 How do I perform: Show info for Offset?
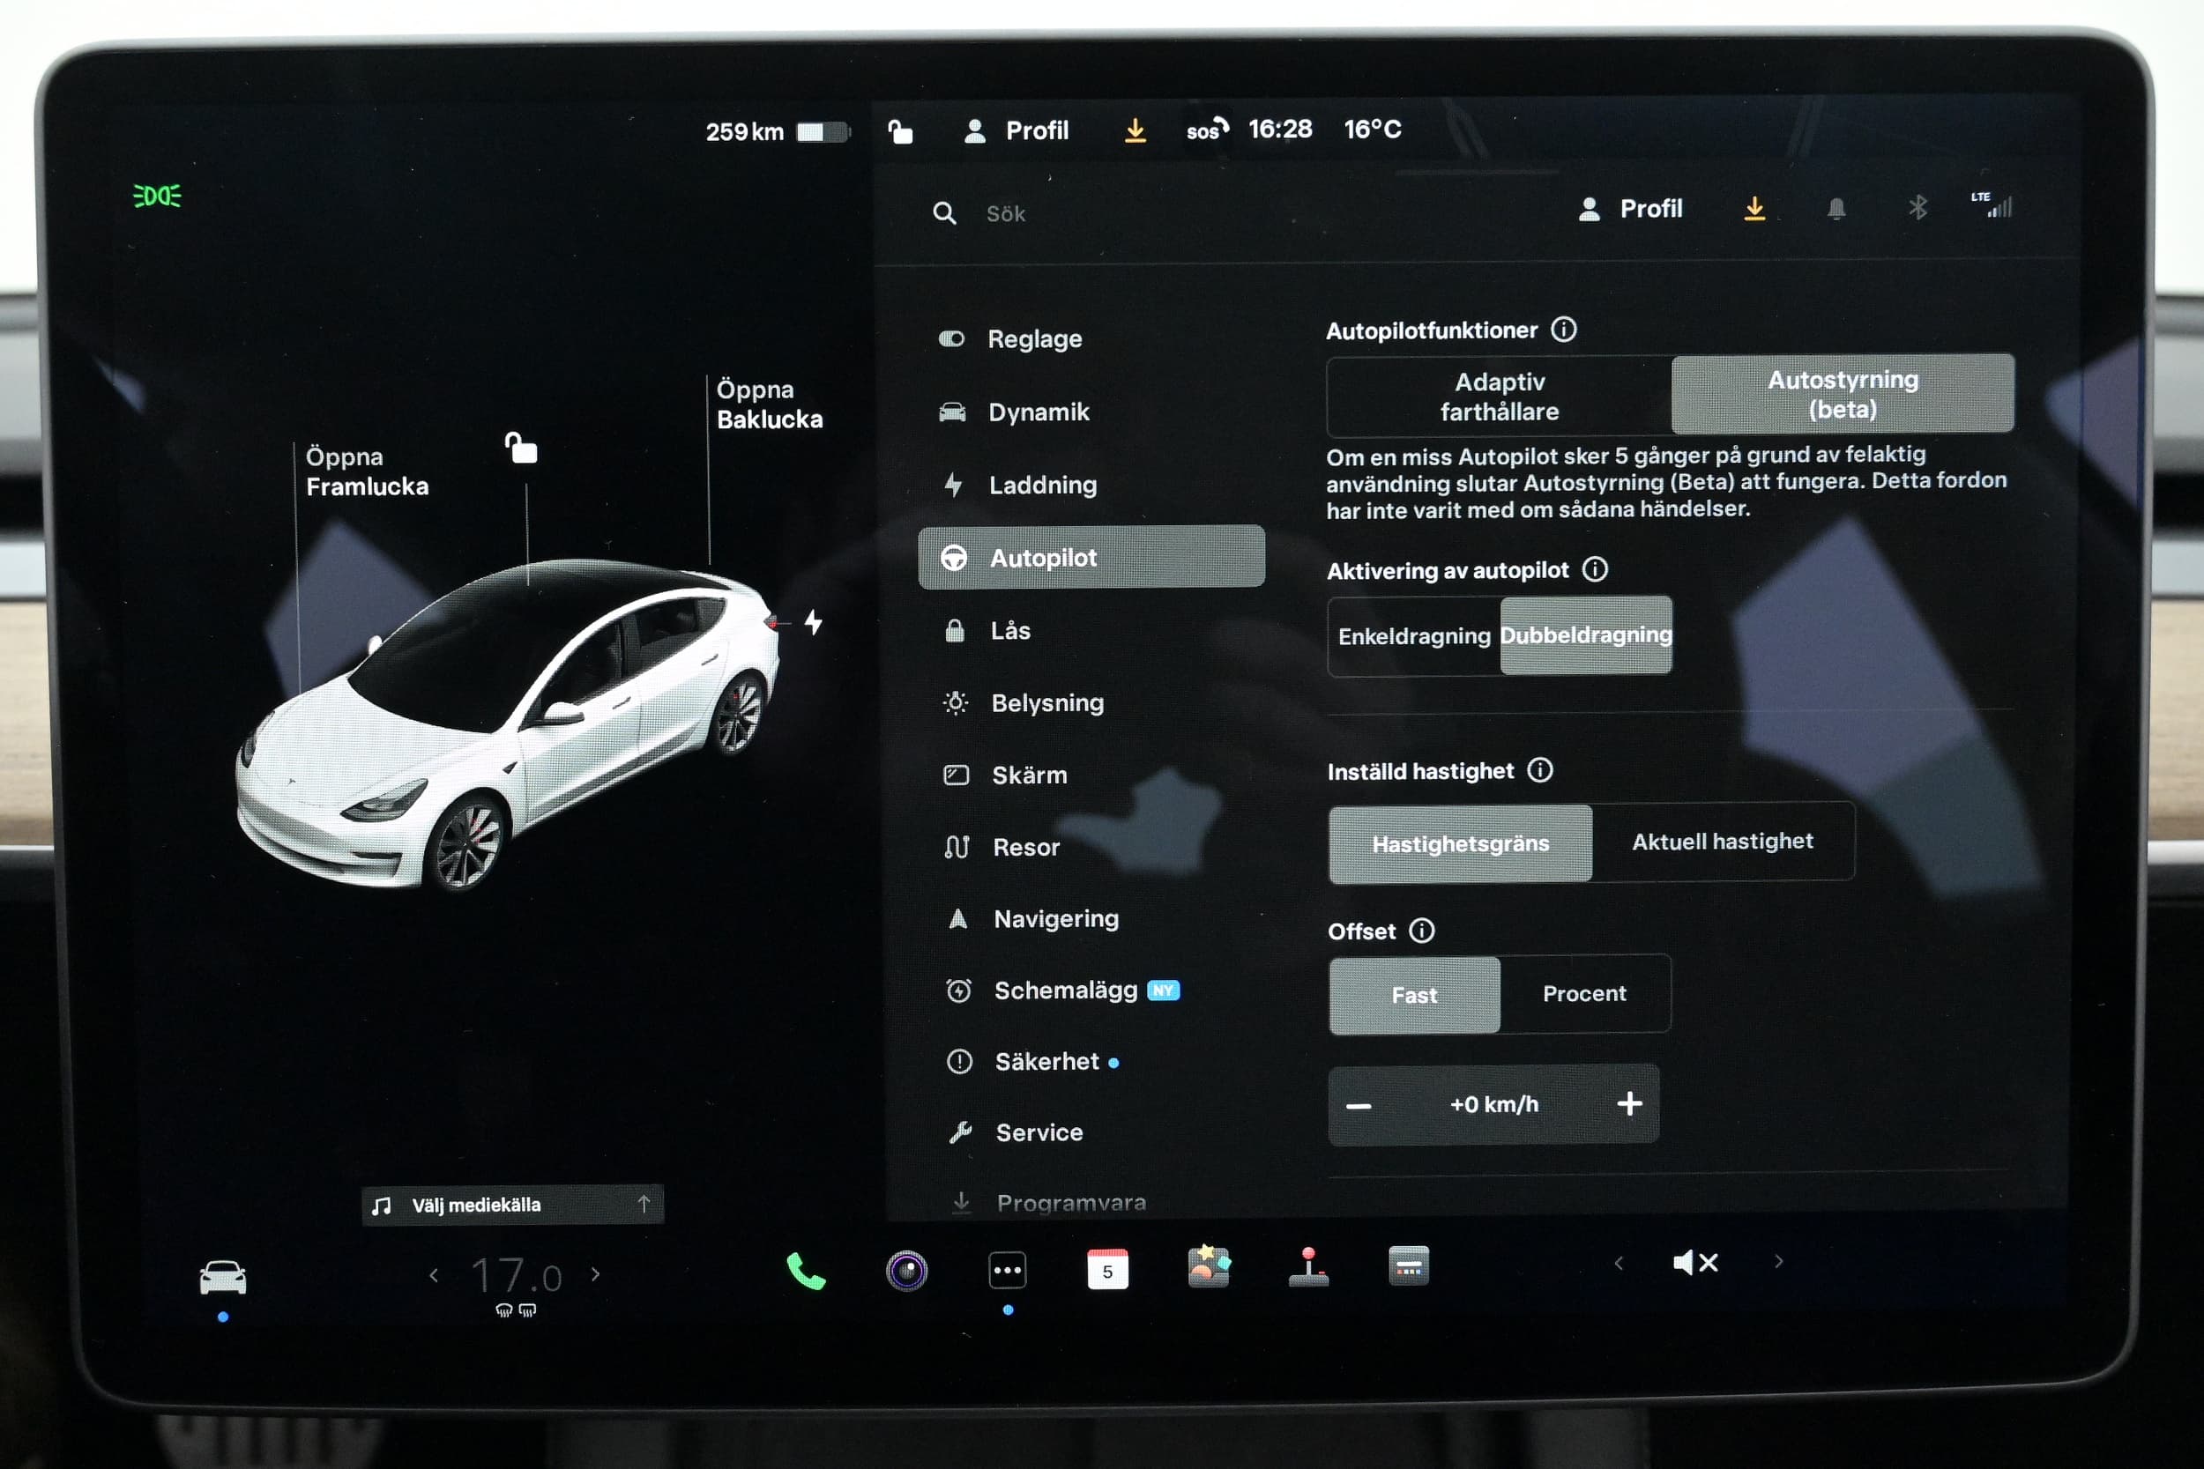click(1421, 931)
